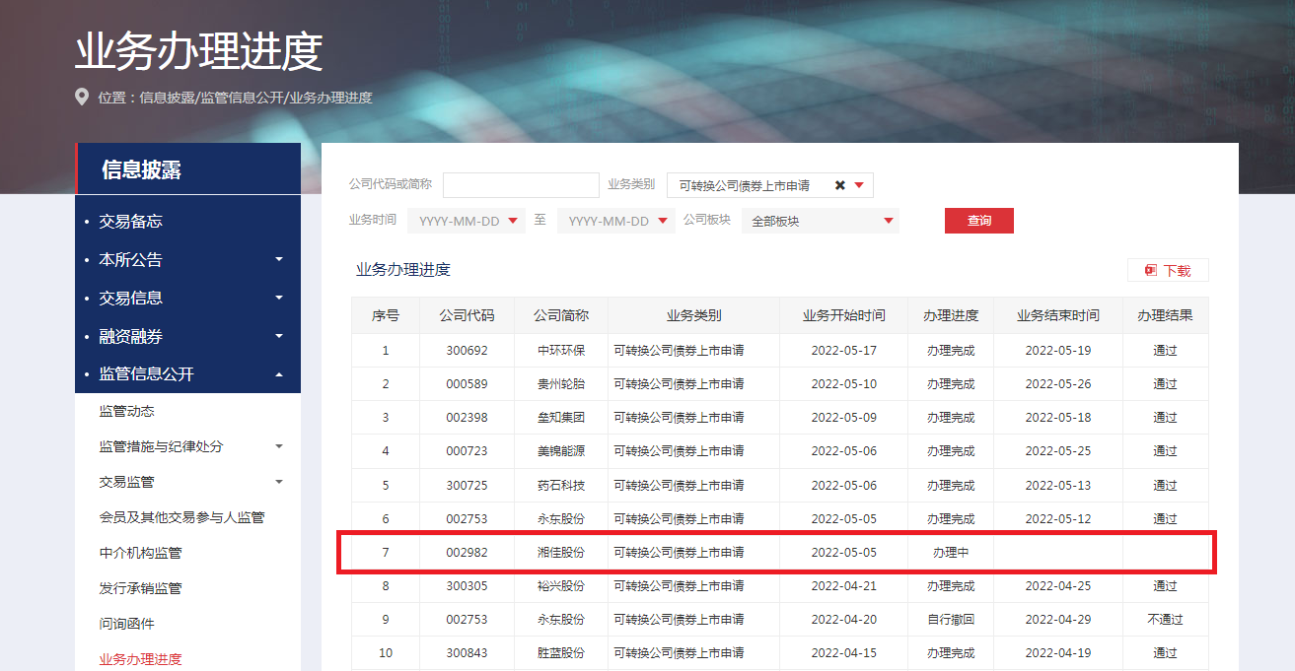Open 交易备忘 in the sidebar
This screenshot has width=1295, height=671.
(130, 222)
